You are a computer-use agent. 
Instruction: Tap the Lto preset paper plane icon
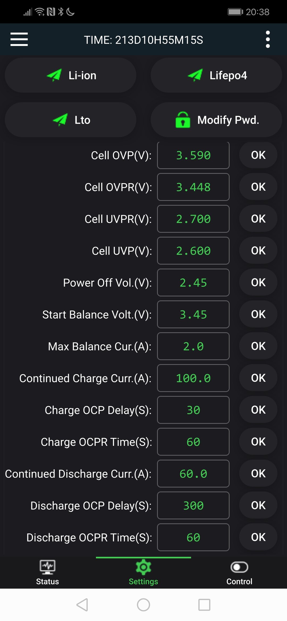pos(60,120)
